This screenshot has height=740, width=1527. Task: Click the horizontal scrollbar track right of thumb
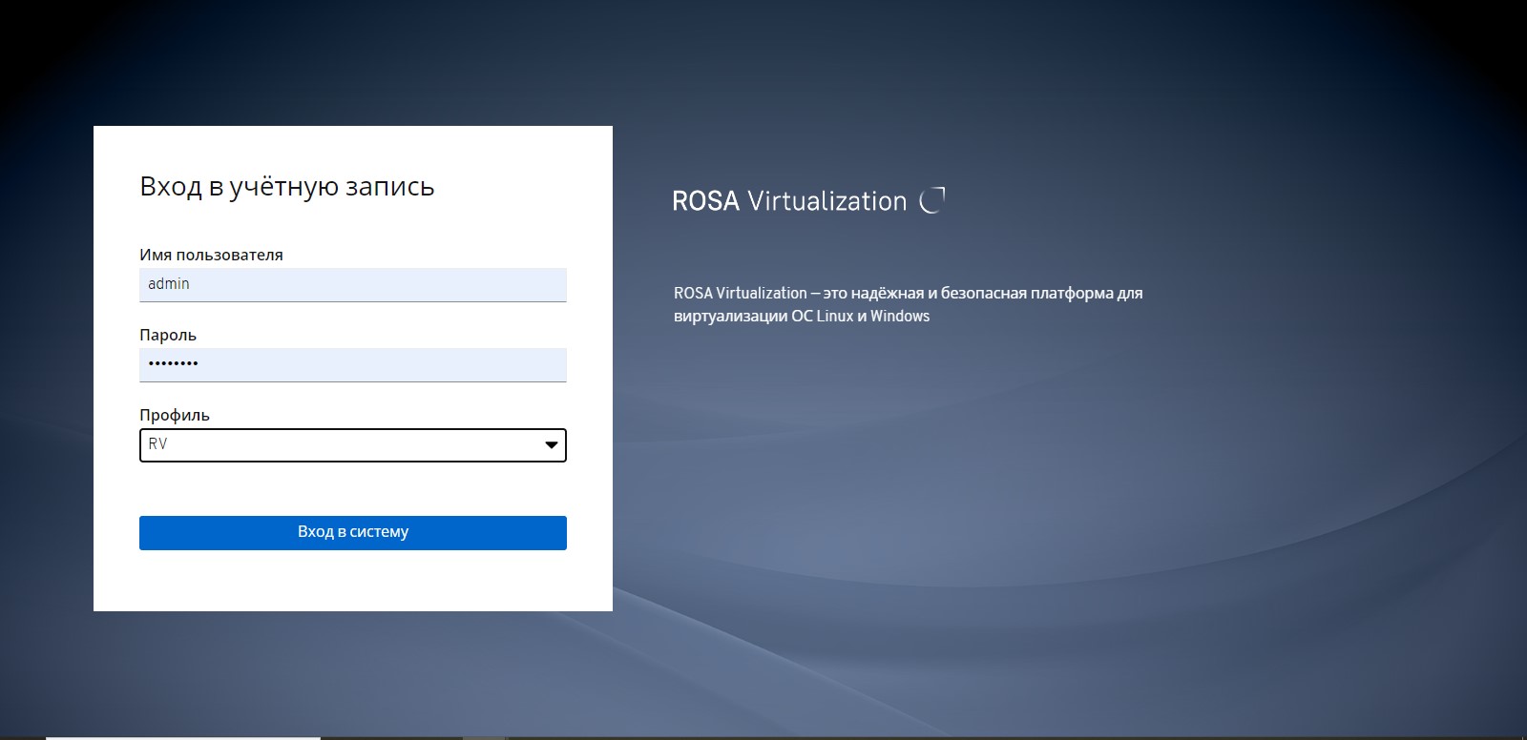coord(859,737)
